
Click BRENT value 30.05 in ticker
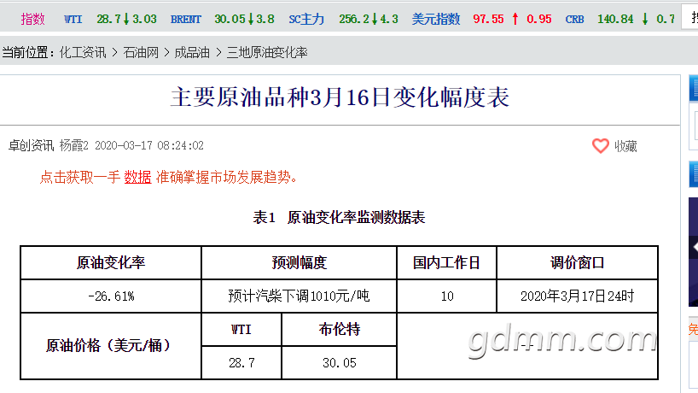coord(230,19)
